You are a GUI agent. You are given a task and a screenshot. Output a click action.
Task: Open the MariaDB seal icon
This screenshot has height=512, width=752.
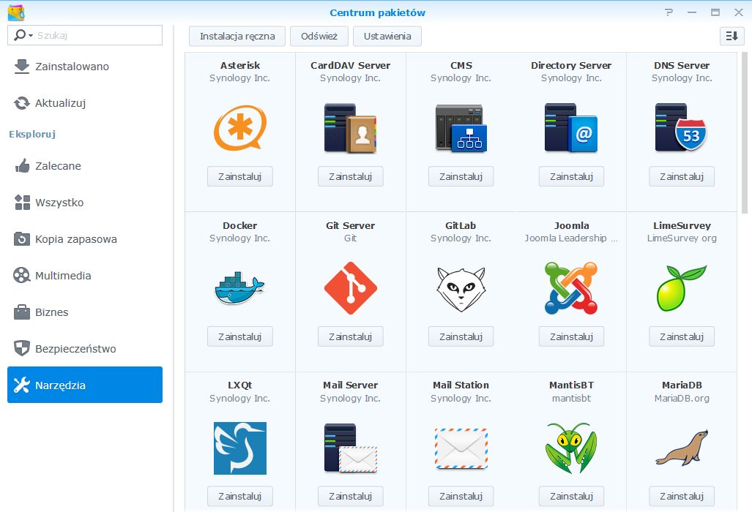682,448
